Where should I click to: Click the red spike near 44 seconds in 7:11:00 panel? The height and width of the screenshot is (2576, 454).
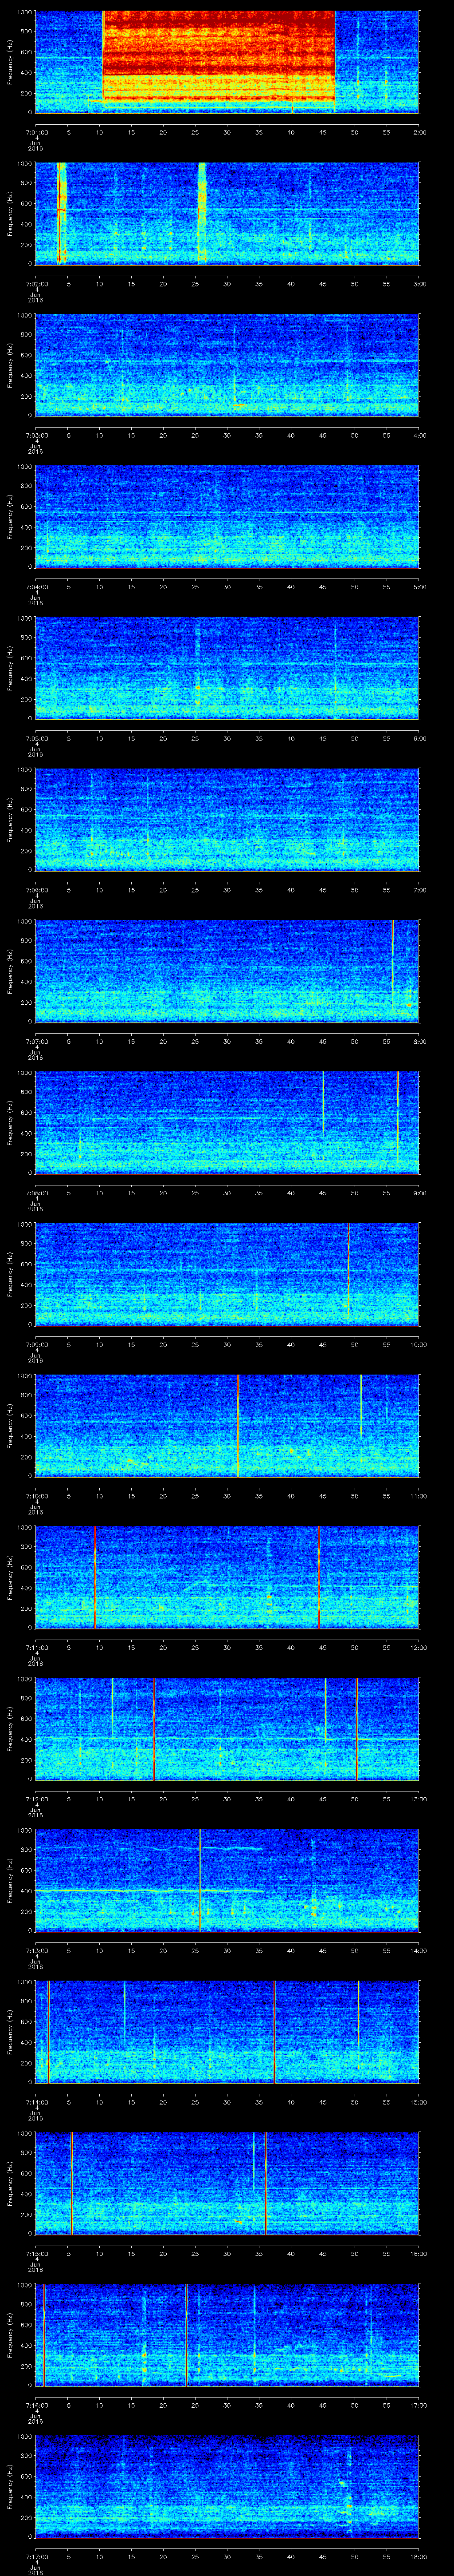tap(319, 1577)
